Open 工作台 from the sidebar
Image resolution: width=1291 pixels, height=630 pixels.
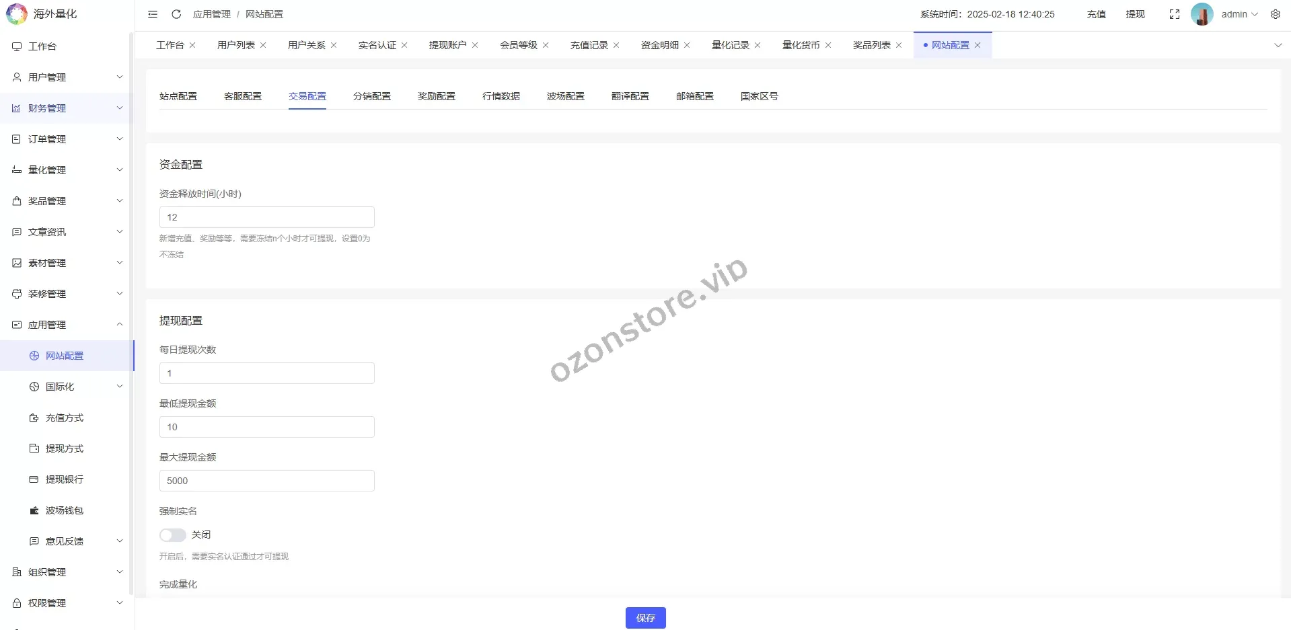[x=42, y=46]
